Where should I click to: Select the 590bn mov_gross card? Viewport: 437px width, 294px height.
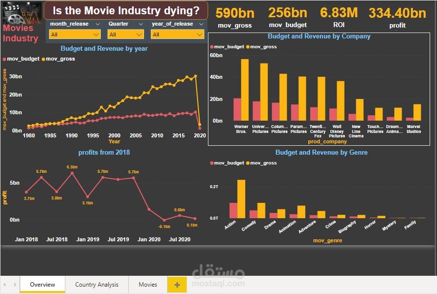[235, 17]
